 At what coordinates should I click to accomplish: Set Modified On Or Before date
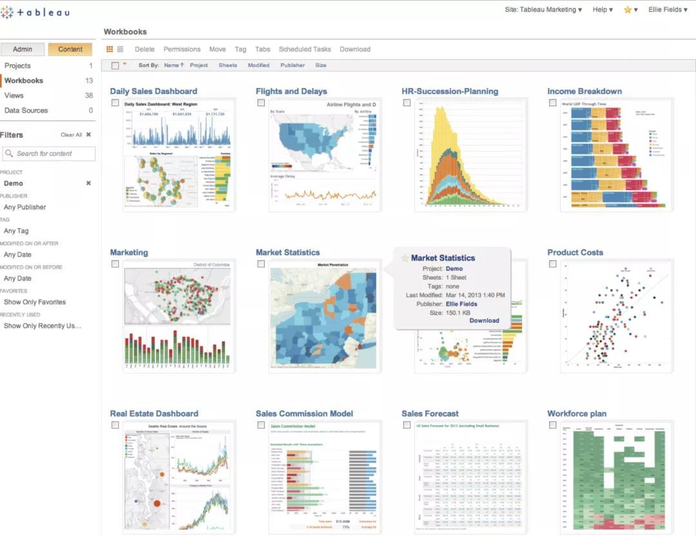[x=17, y=278]
